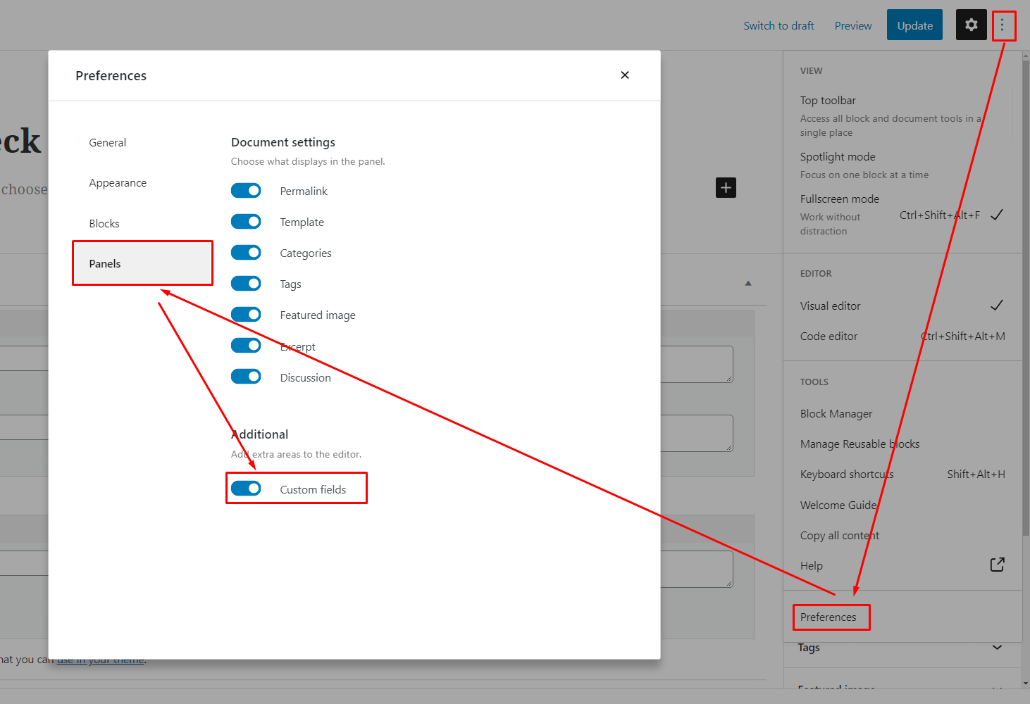The height and width of the screenshot is (704, 1030).
Task: Choose Code editor in the Editor menu
Action: coord(829,337)
